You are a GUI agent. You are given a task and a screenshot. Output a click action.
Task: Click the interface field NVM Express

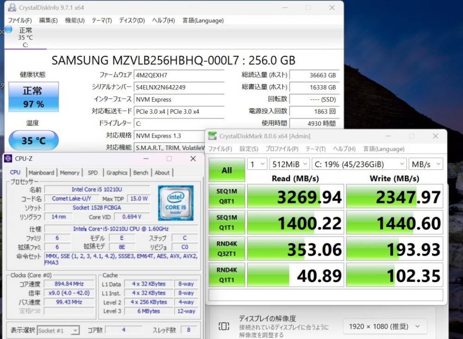(179, 99)
